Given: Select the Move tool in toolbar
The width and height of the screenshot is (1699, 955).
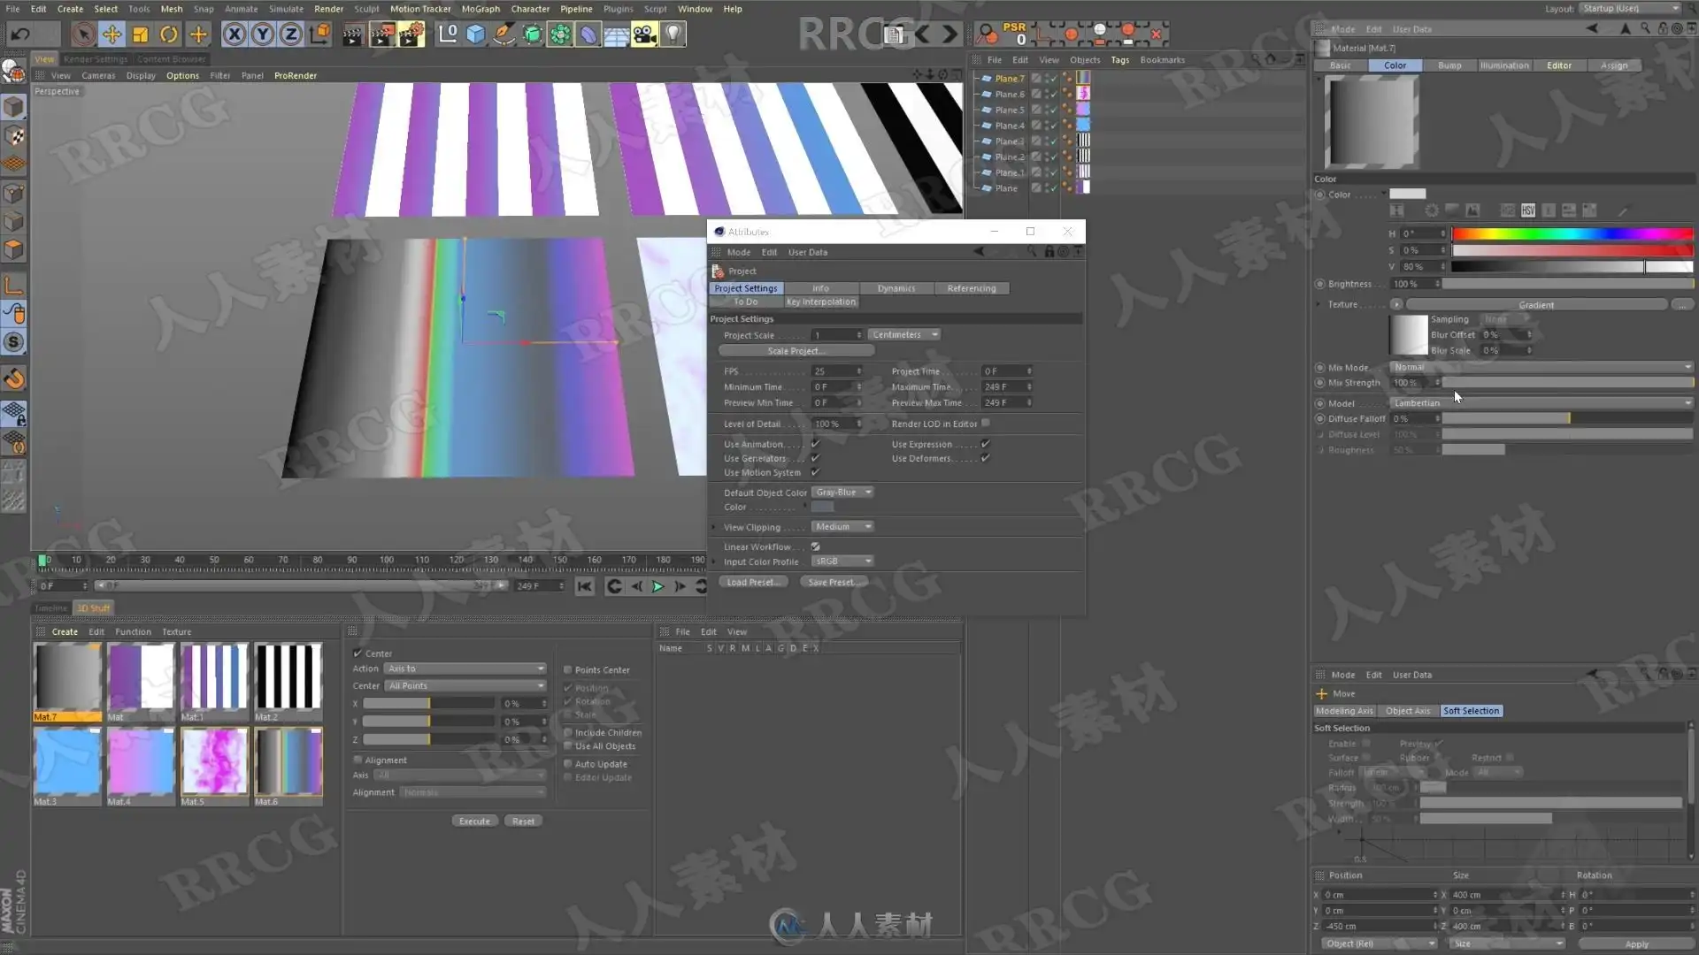Looking at the screenshot, I should pos(111,34).
